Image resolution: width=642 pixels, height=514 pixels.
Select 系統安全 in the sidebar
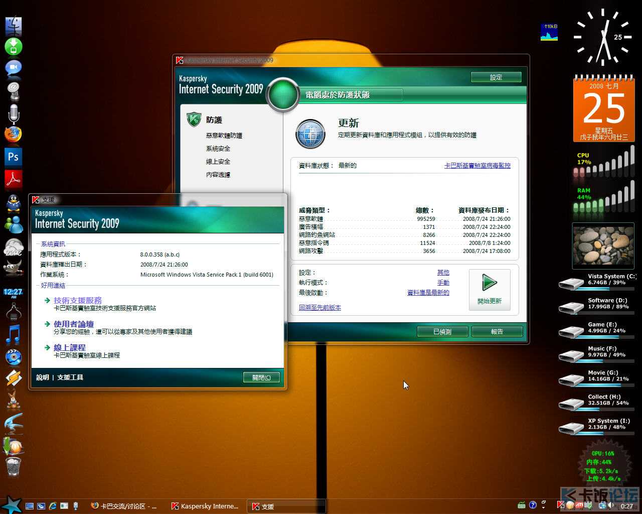click(x=218, y=149)
